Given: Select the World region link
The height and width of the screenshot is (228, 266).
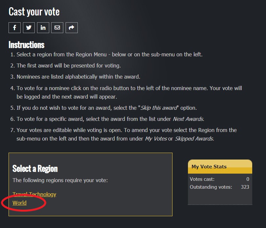Looking at the screenshot, I should pyautogui.click(x=19, y=203).
